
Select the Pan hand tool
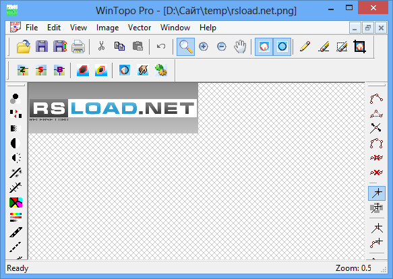tap(240, 46)
